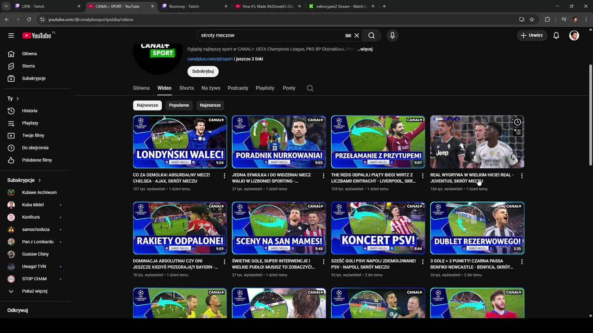Go back in browser history
Viewport: 593px width, 333px height.
pos(6,19)
